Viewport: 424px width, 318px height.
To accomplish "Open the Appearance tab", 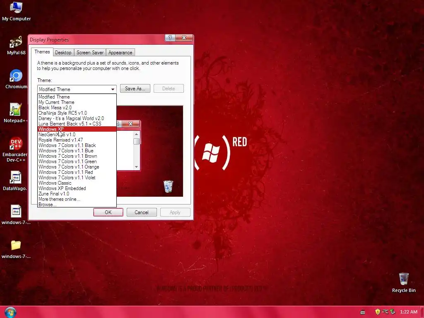I will (120, 53).
